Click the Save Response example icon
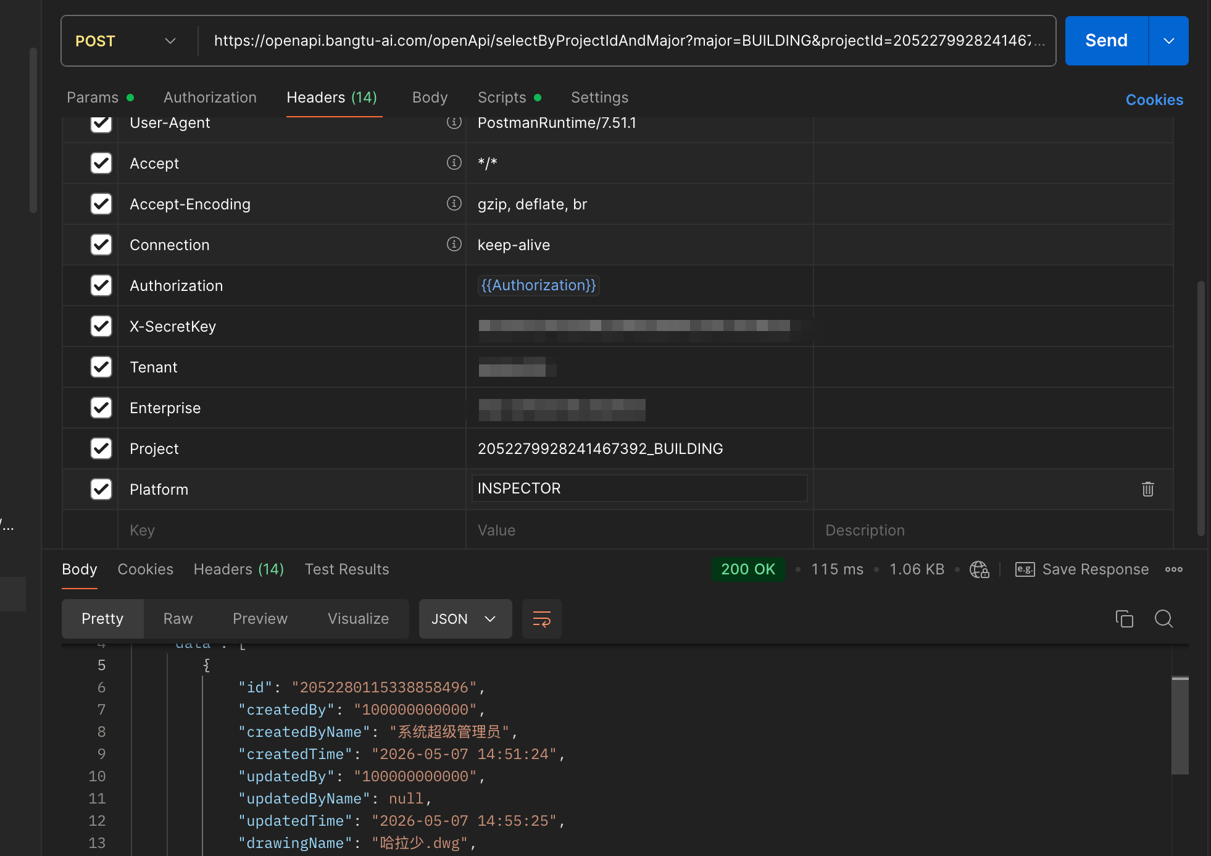This screenshot has width=1211, height=856. pos(1025,569)
